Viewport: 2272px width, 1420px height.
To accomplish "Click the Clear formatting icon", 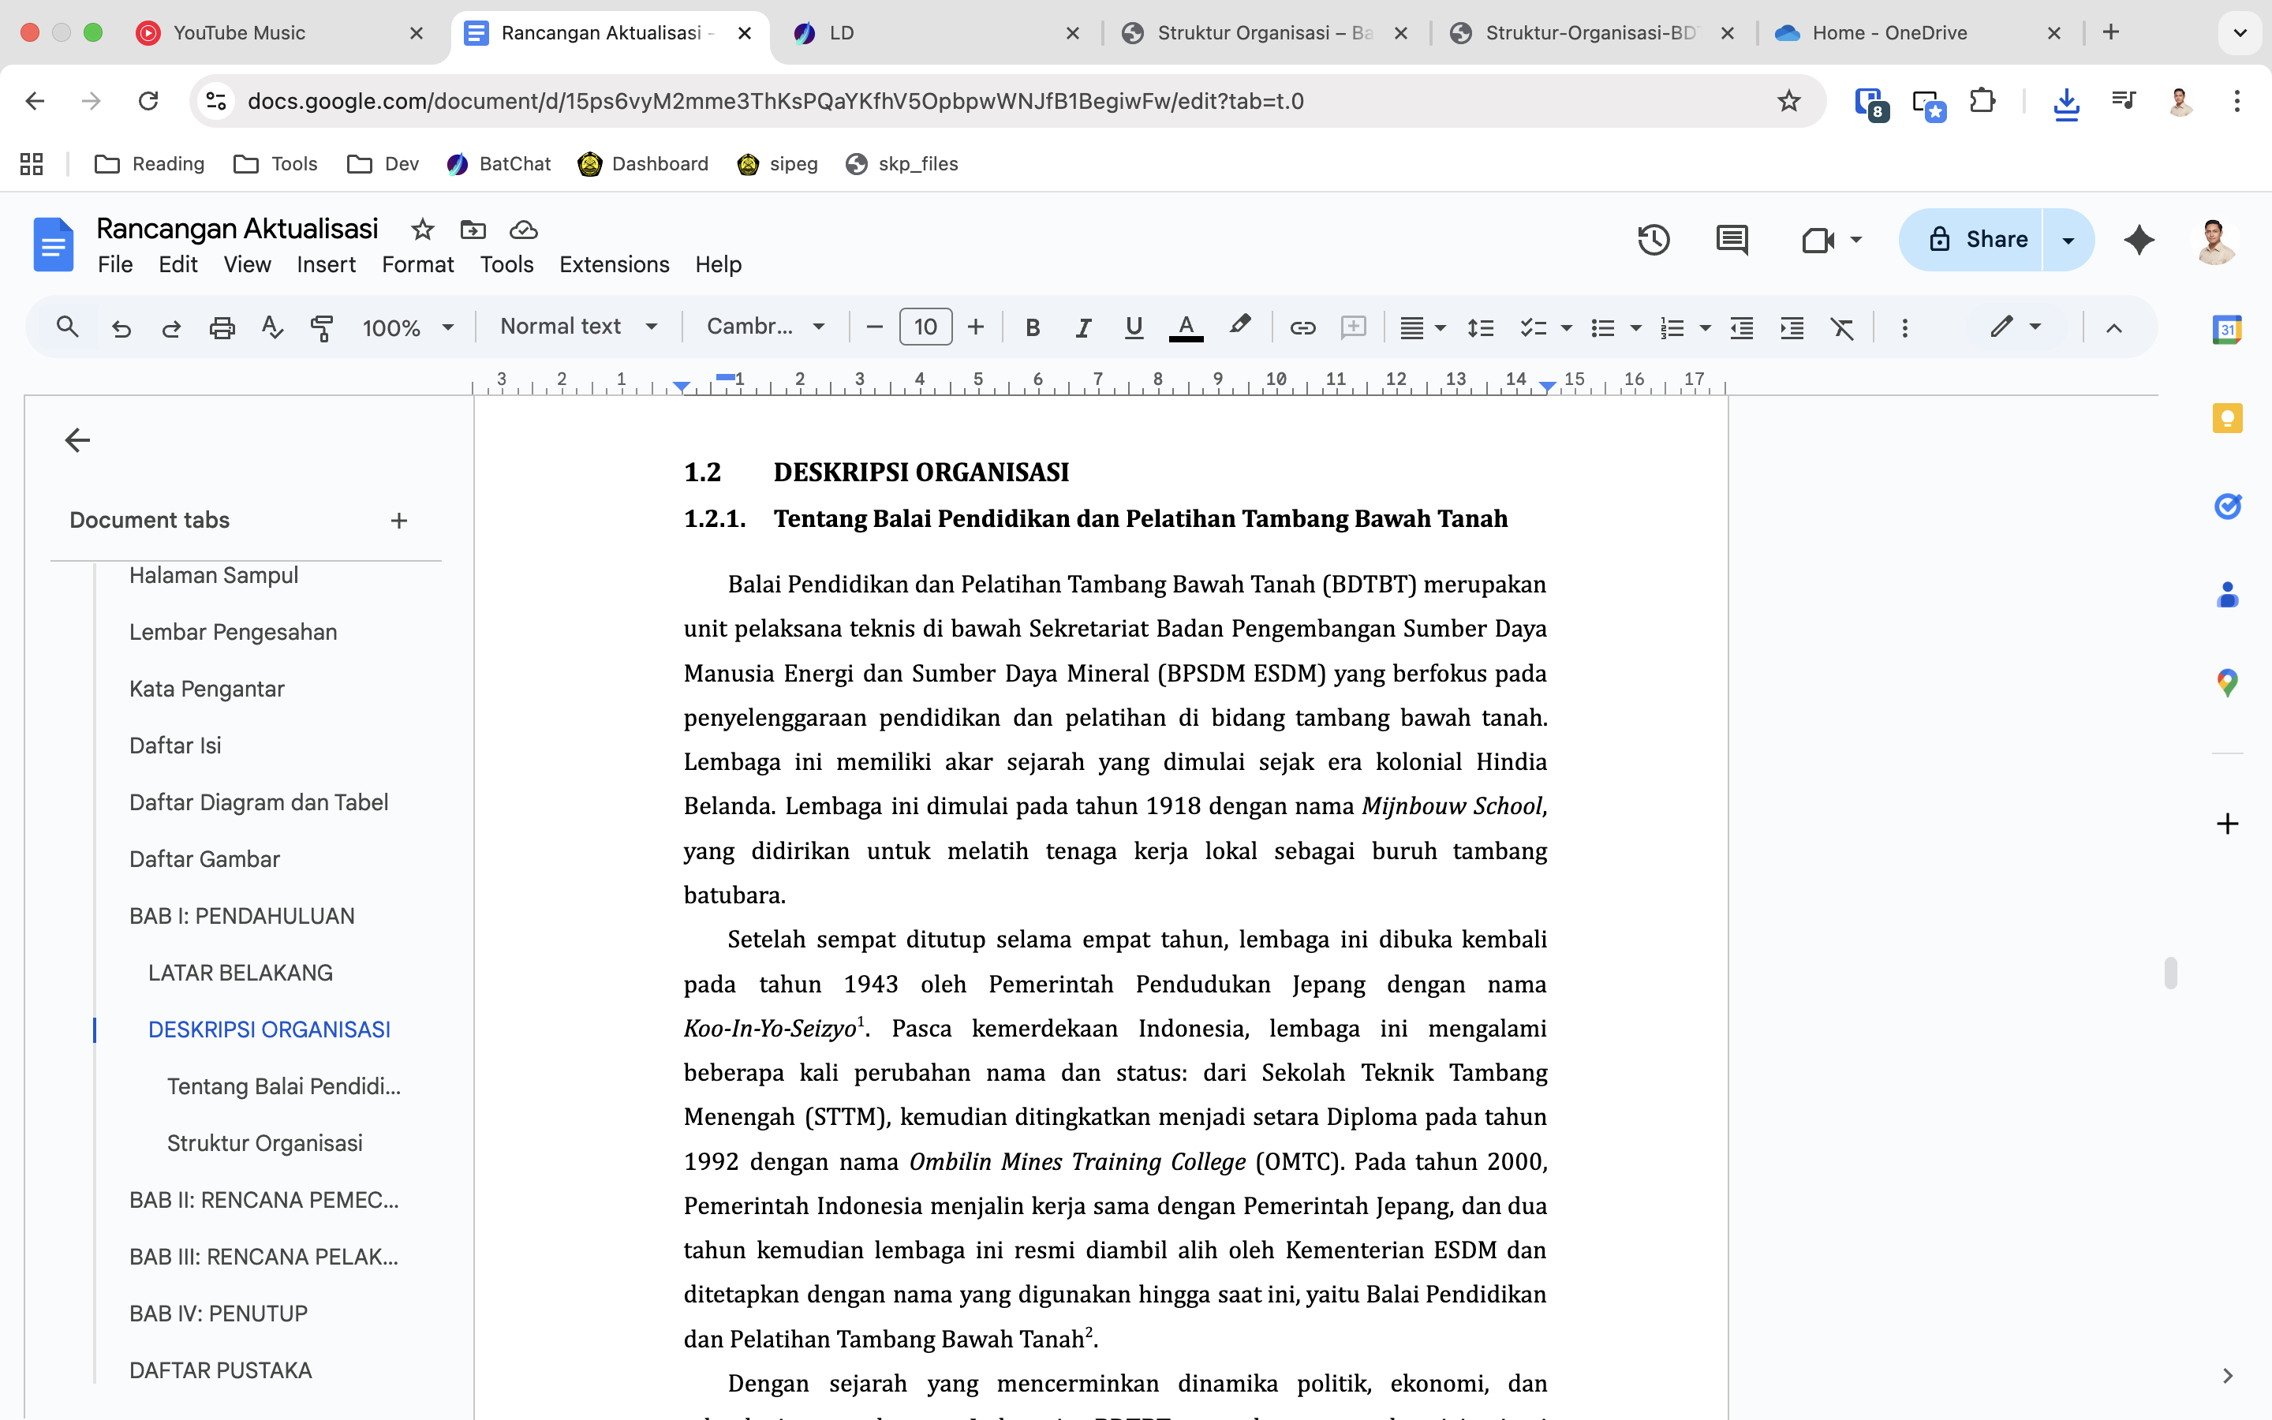I will (x=1841, y=327).
